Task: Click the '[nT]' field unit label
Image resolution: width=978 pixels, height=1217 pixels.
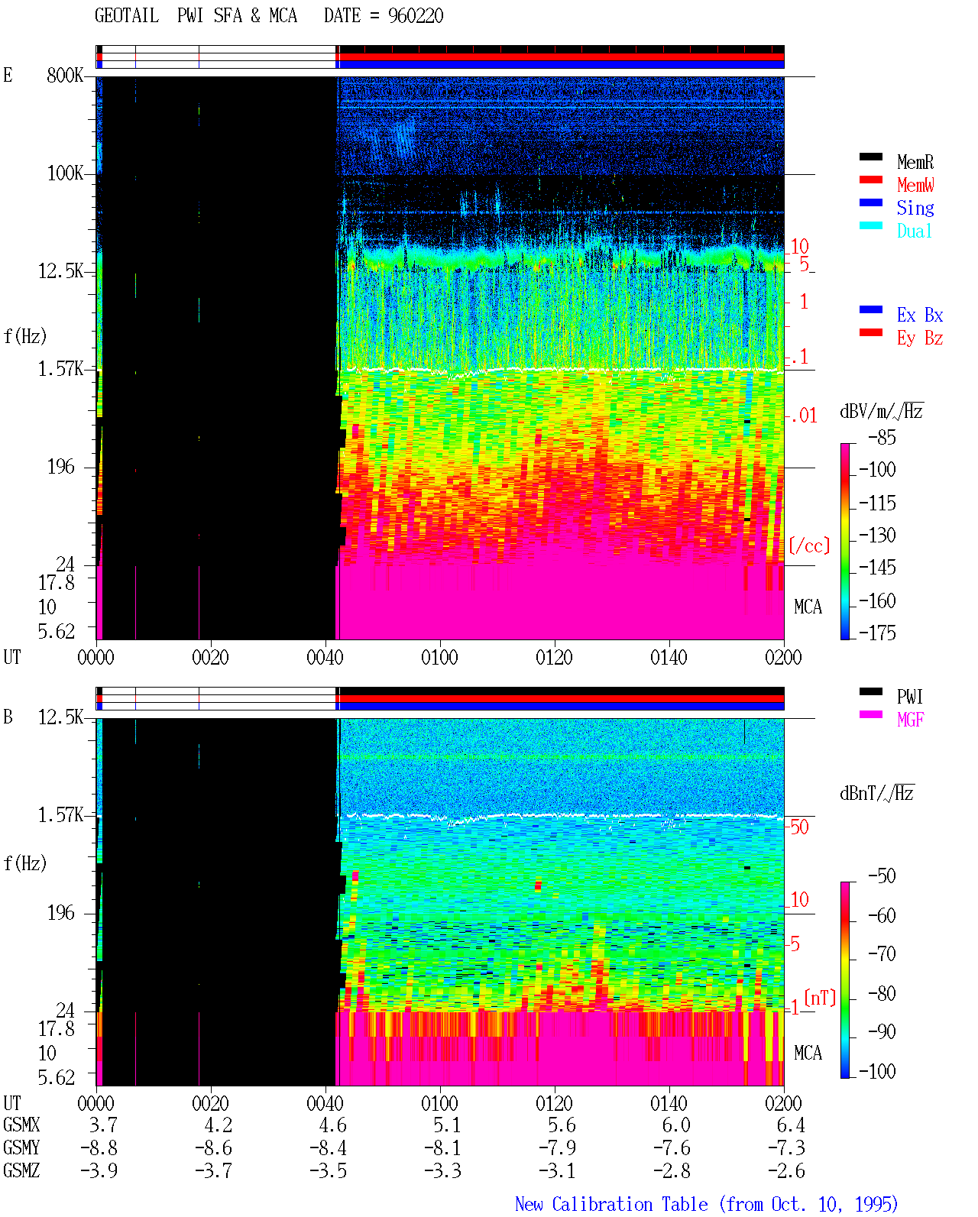Action: (820, 998)
